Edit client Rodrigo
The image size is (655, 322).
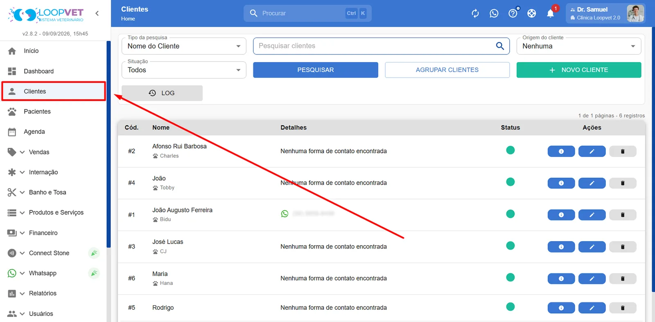[592, 308]
